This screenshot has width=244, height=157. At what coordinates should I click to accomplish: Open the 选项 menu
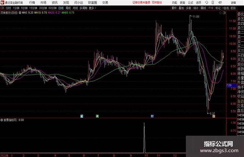click(x=198, y=3)
